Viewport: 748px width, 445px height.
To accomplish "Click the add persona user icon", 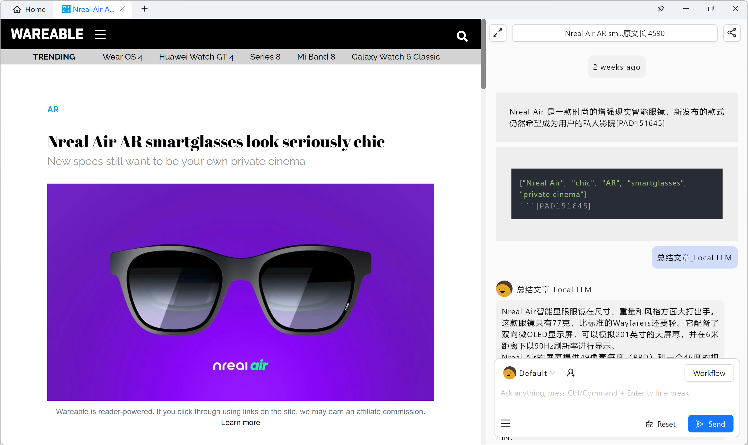I will [x=571, y=373].
